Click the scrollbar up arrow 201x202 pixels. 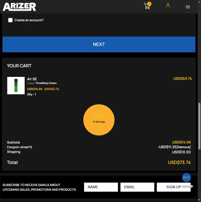pyautogui.click(x=199, y=1)
